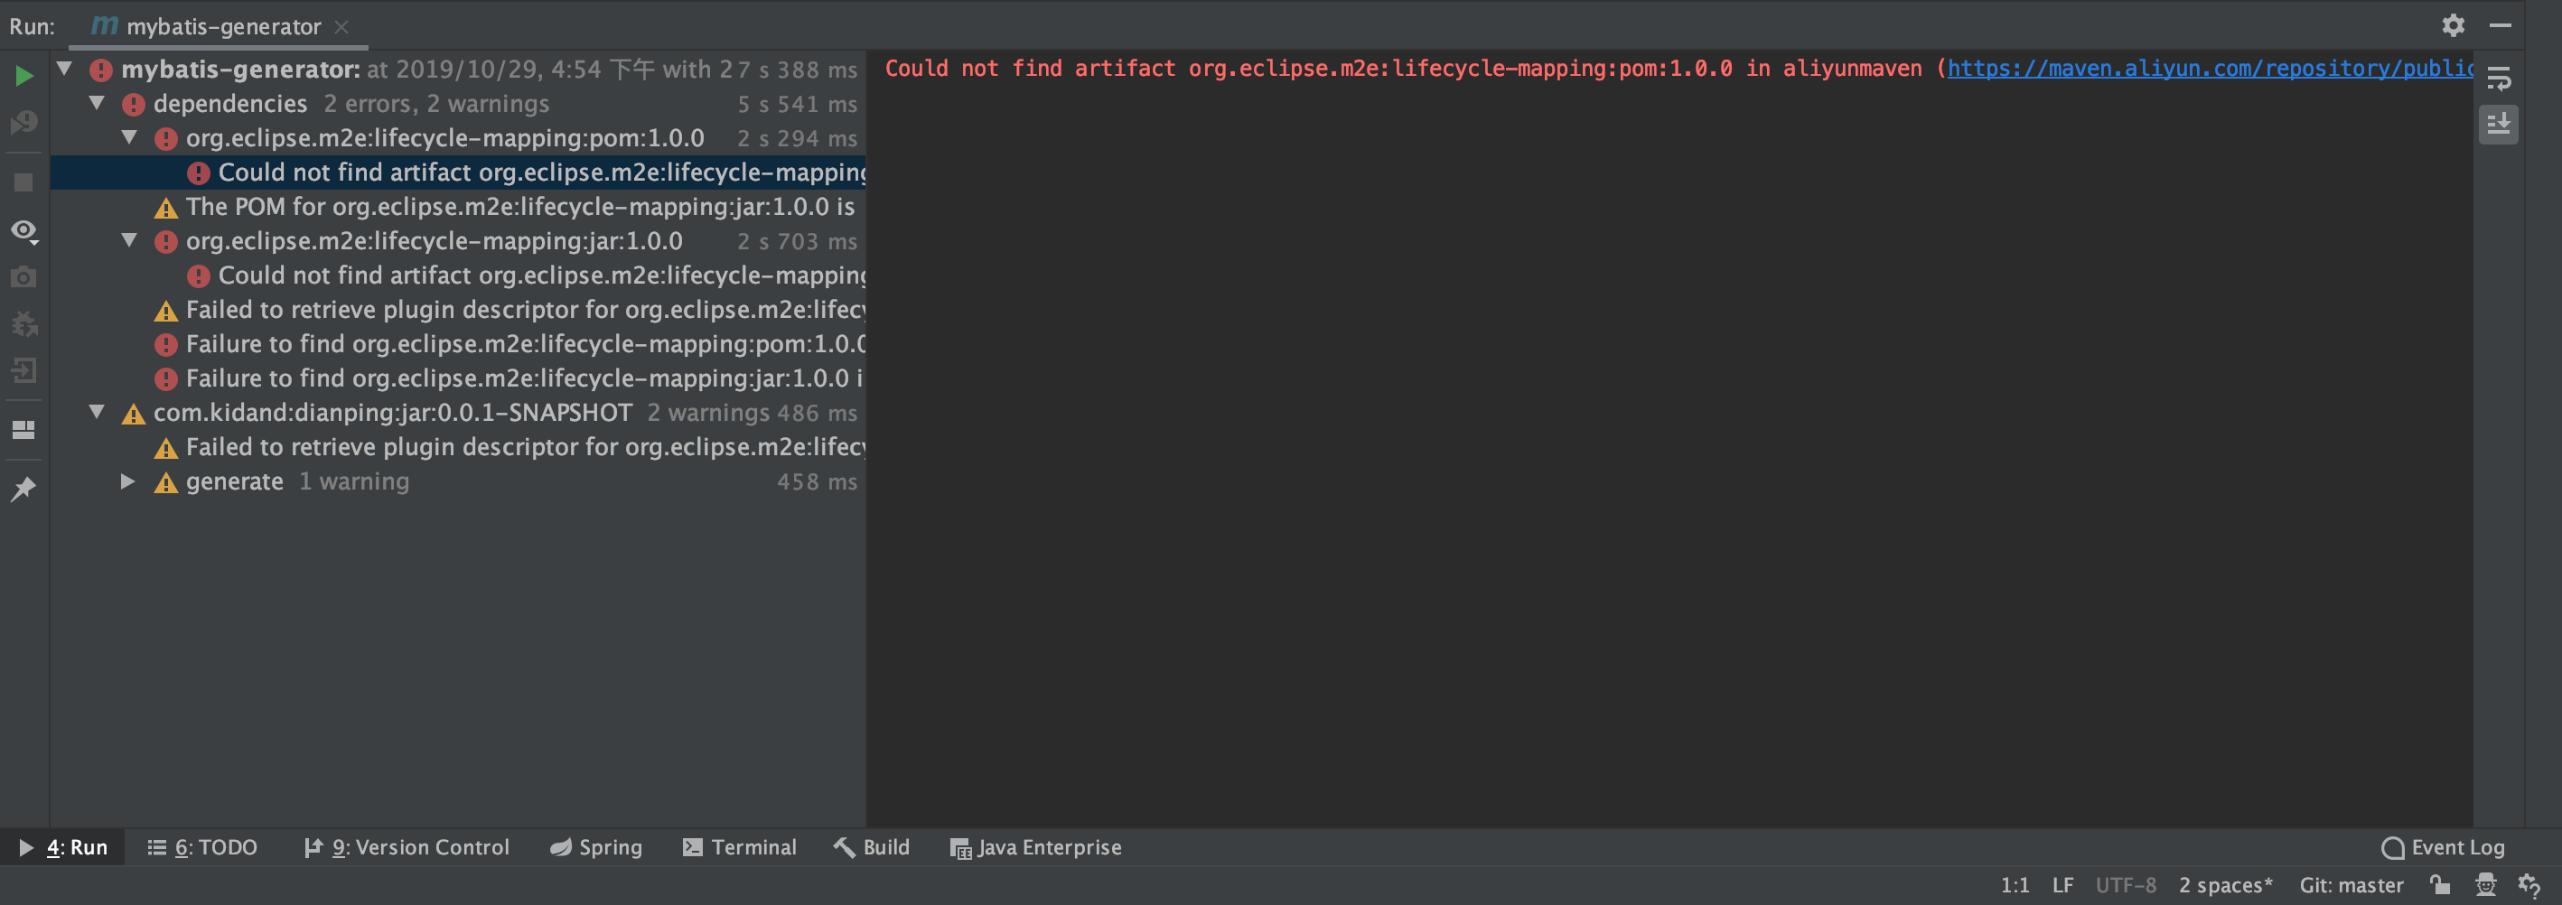Click the warning icon beside generate
2562x905 pixels.
166,481
